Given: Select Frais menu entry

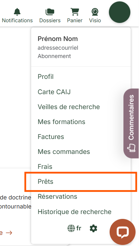Looking at the screenshot, I should point(45,167).
